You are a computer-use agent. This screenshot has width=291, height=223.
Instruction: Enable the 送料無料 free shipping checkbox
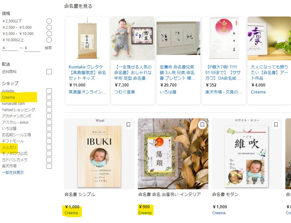[49, 72]
